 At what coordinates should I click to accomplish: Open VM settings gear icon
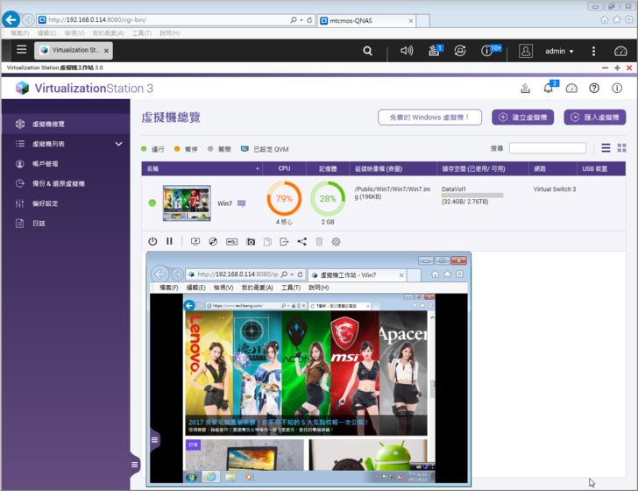coord(336,241)
